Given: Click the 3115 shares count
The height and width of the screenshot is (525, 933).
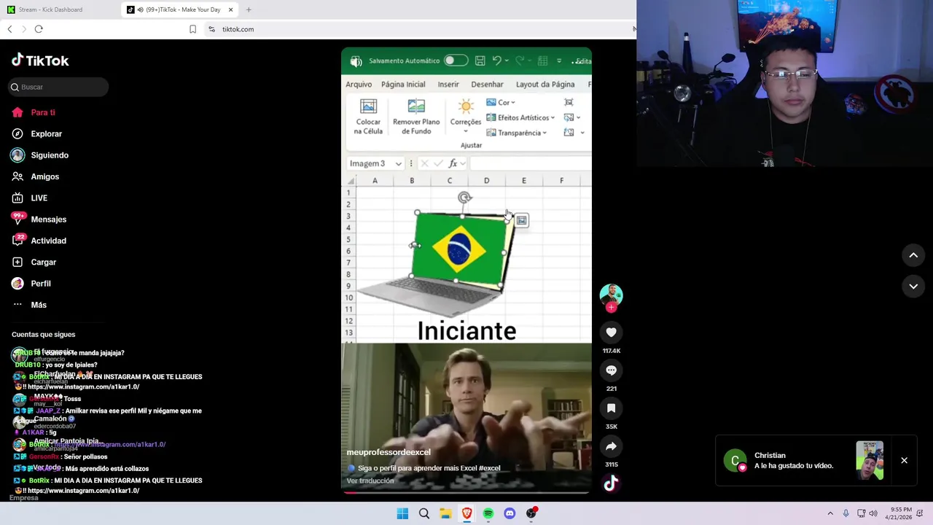Looking at the screenshot, I should [611, 464].
